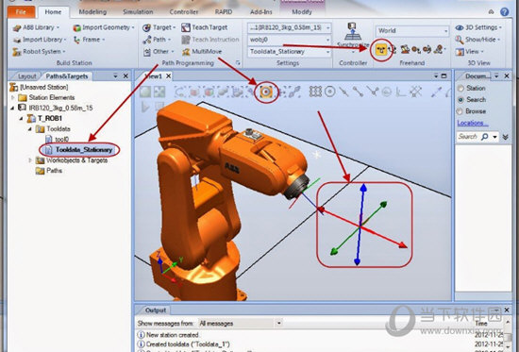
Task: Activate the Jog Joint tool
Action: 405,50
